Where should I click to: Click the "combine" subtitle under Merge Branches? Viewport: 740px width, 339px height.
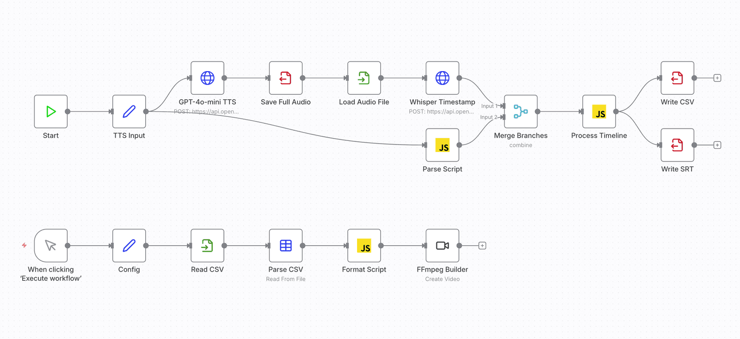(x=521, y=145)
